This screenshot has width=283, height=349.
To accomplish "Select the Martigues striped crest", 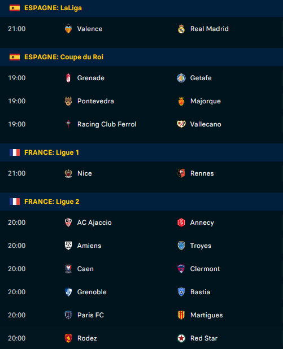I will [x=181, y=315].
